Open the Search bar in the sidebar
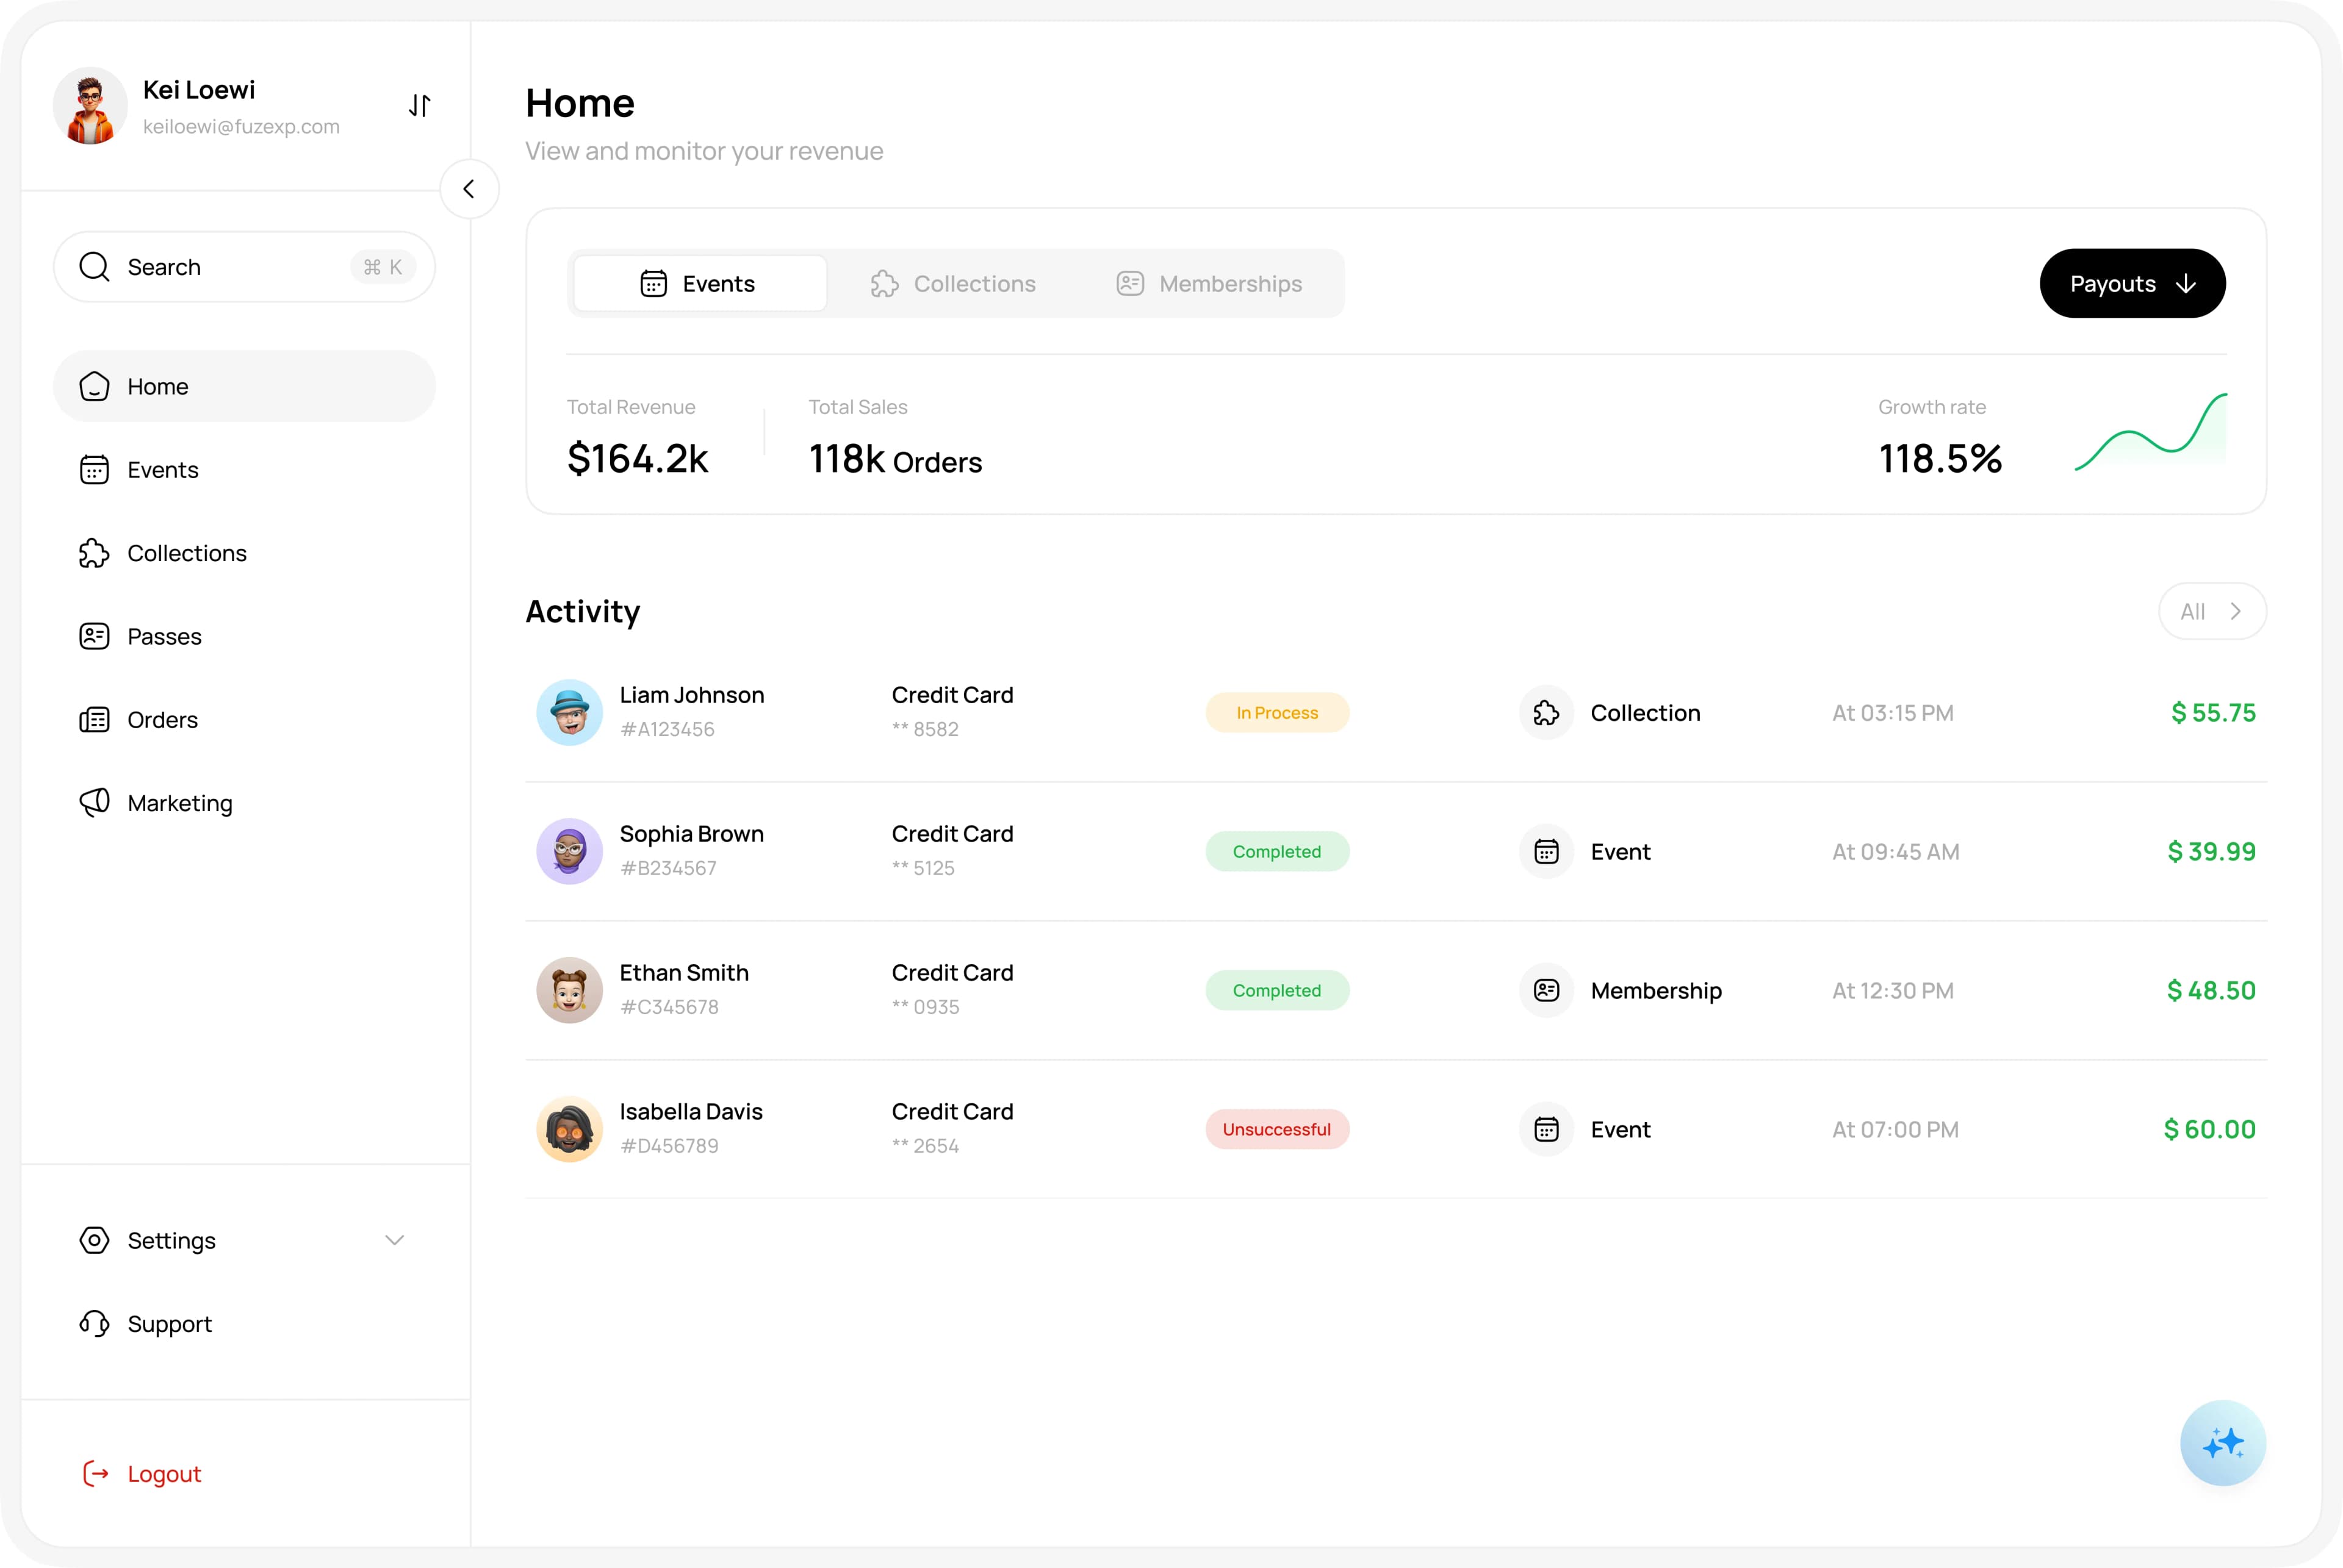2343x1568 pixels. point(243,266)
